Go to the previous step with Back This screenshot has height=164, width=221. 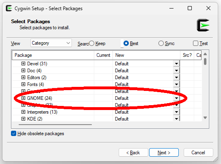[133, 153]
